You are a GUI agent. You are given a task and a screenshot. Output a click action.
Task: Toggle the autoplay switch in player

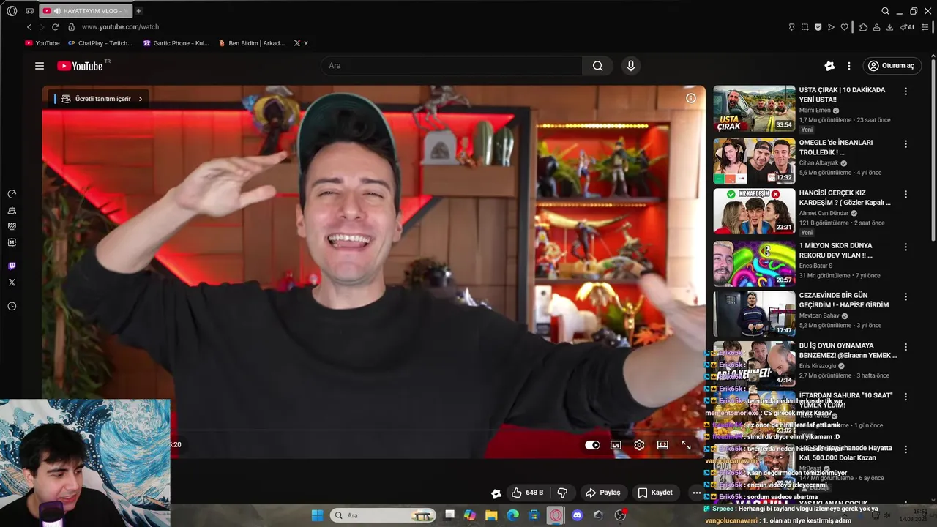(x=592, y=445)
